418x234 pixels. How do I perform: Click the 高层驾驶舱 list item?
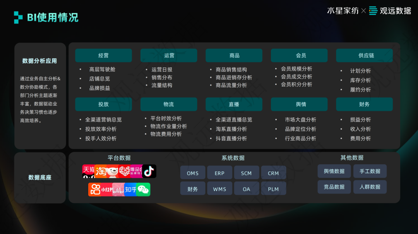[102, 69]
